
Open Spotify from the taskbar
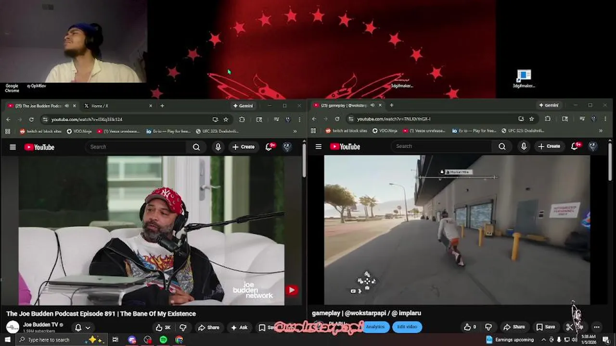[x=163, y=340]
